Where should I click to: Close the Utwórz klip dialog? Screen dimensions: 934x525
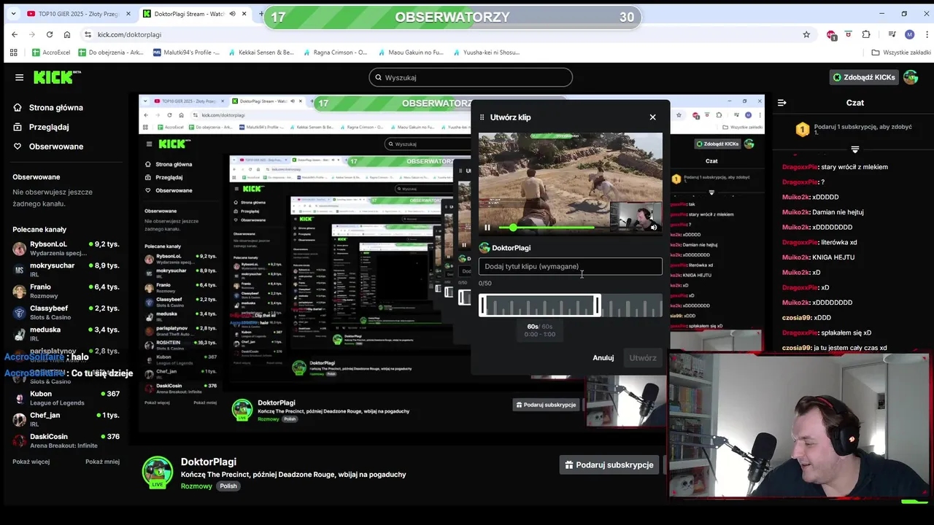(x=652, y=117)
